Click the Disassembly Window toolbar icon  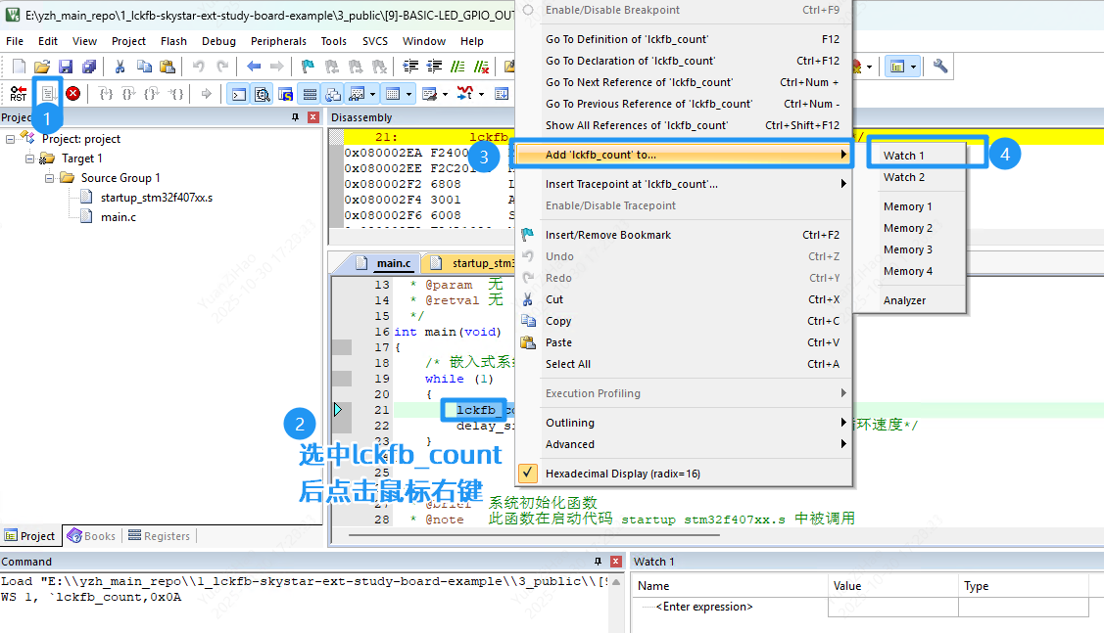(262, 94)
